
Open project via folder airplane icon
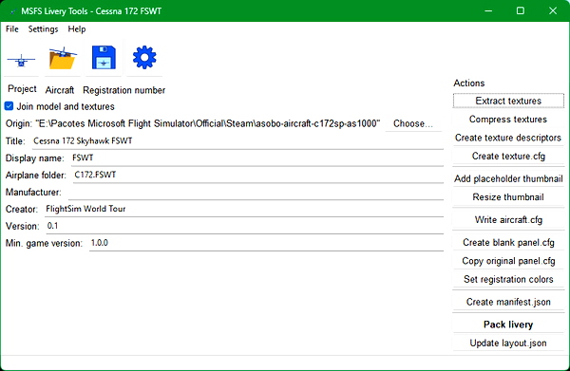pos(63,58)
